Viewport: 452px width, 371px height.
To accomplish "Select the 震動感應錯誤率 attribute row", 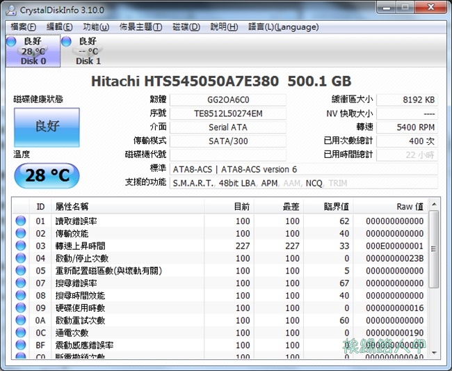I will pyautogui.click(x=220, y=345).
